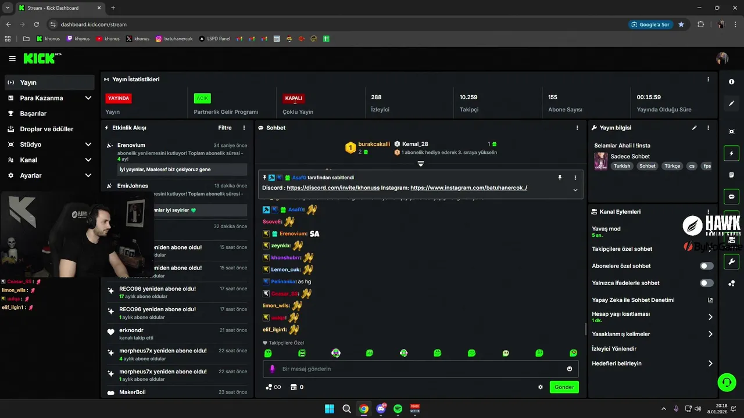744x418 pixels.
Task: Insert the first green Kick emote
Action: click(268, 353)
